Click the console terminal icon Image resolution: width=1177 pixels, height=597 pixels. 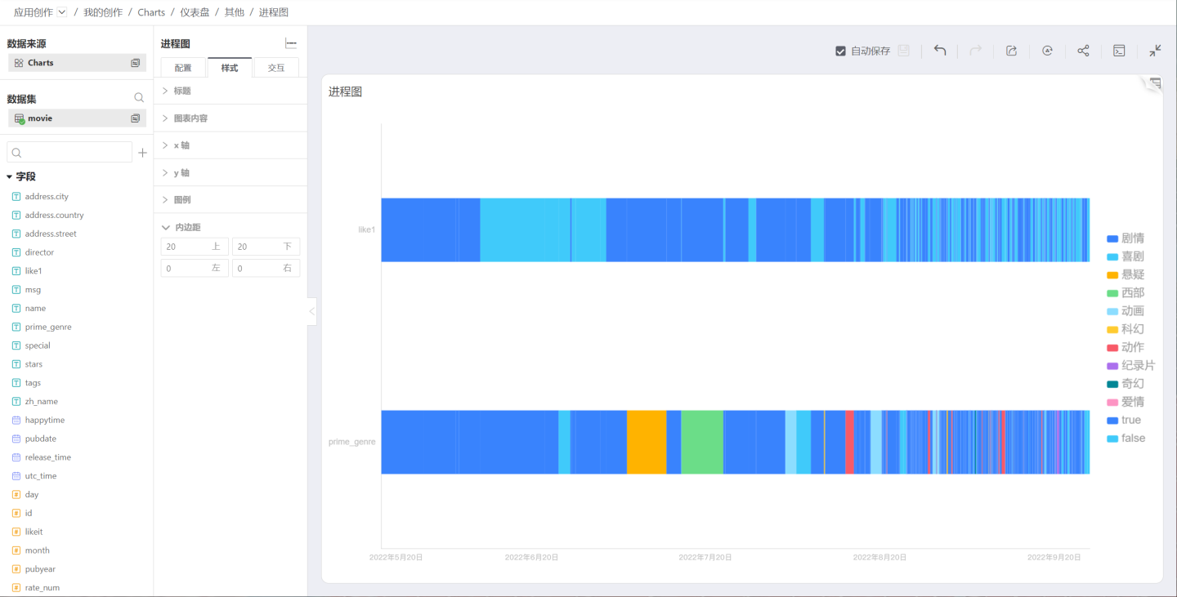tap(1119, 51)
